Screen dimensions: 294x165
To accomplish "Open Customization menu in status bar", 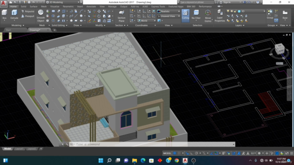I will pos(292,153).
